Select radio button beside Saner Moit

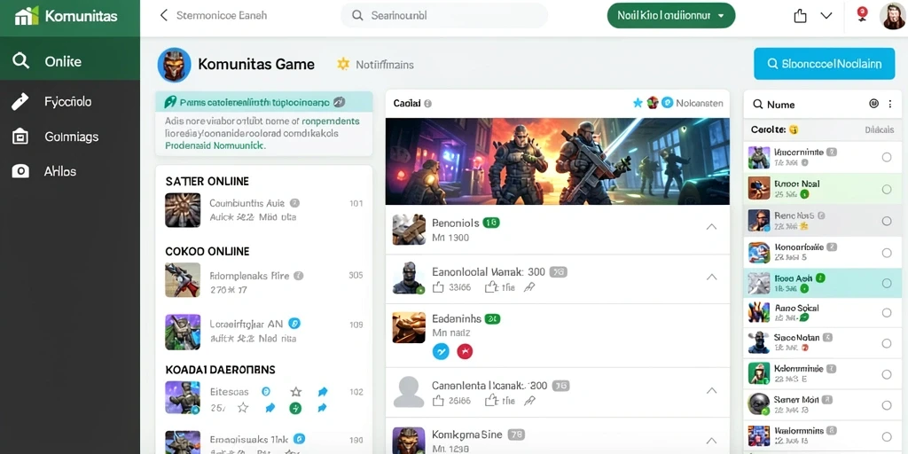[887, 404]
